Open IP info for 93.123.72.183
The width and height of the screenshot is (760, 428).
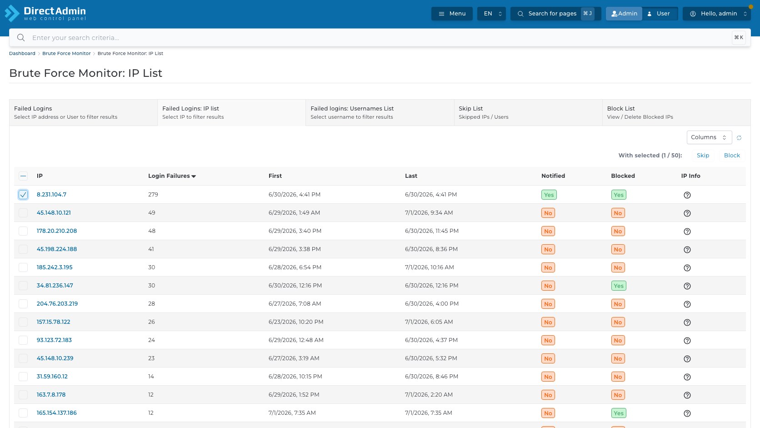pos(687,341)
